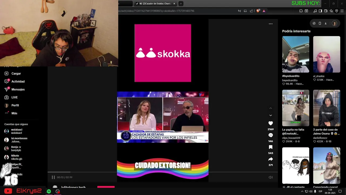346x195 pixels.
Task: Open OBS Studio from the taskbar
Action: click(58, 191)
